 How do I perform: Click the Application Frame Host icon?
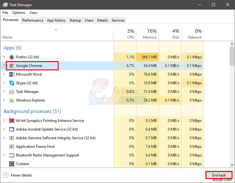11,147
